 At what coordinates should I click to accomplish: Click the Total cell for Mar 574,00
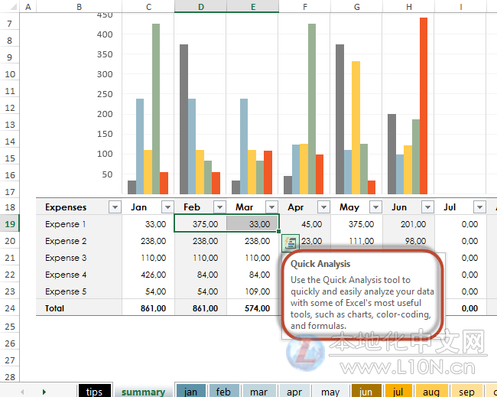[252, 308]
